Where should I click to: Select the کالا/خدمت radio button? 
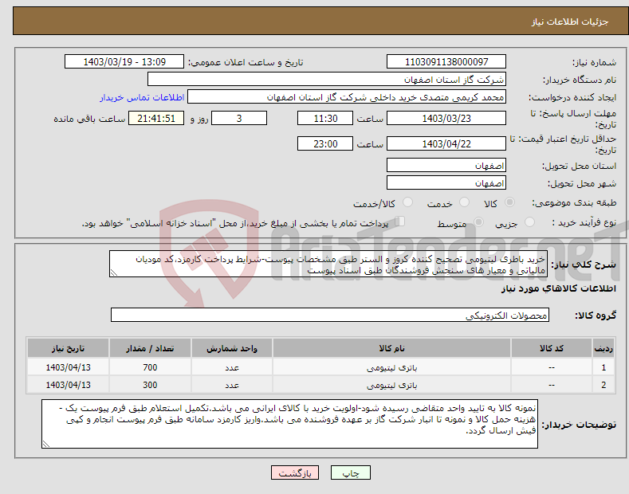(407, 202)
